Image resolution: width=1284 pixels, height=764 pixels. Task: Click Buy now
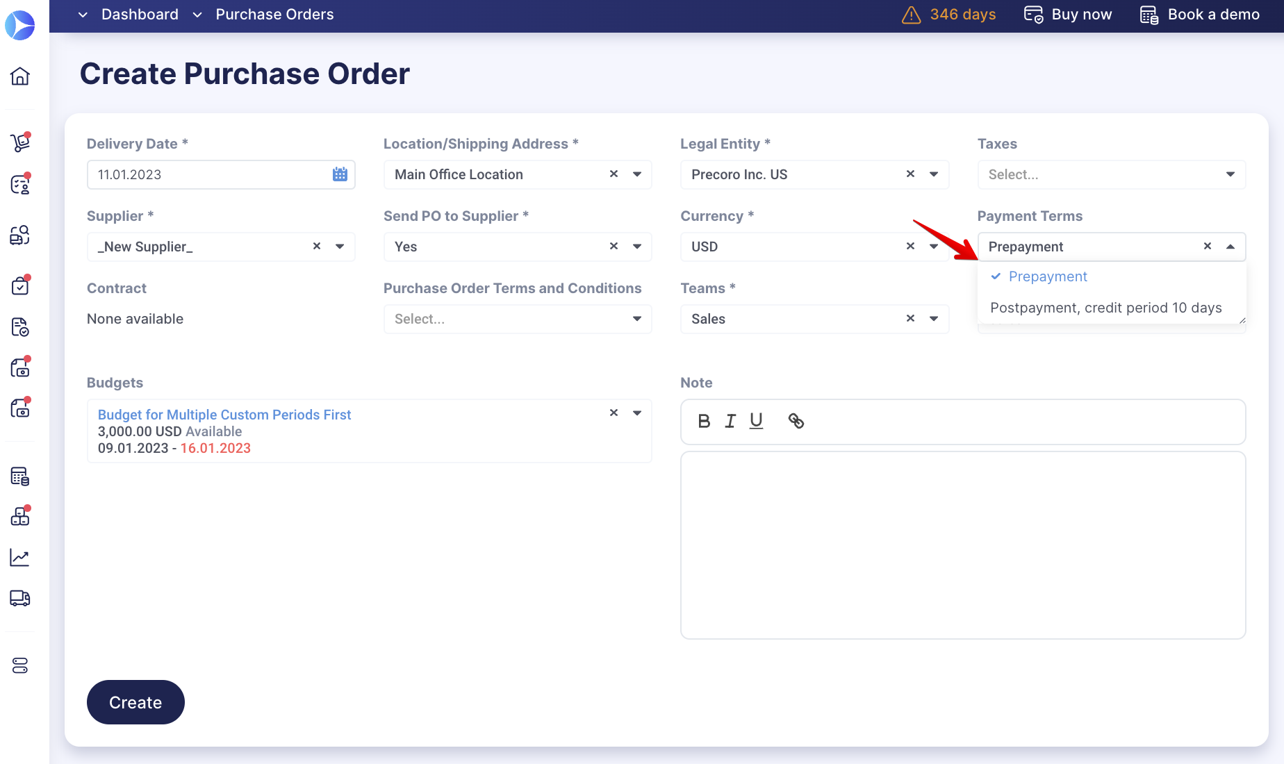[x=1068, y=15]
